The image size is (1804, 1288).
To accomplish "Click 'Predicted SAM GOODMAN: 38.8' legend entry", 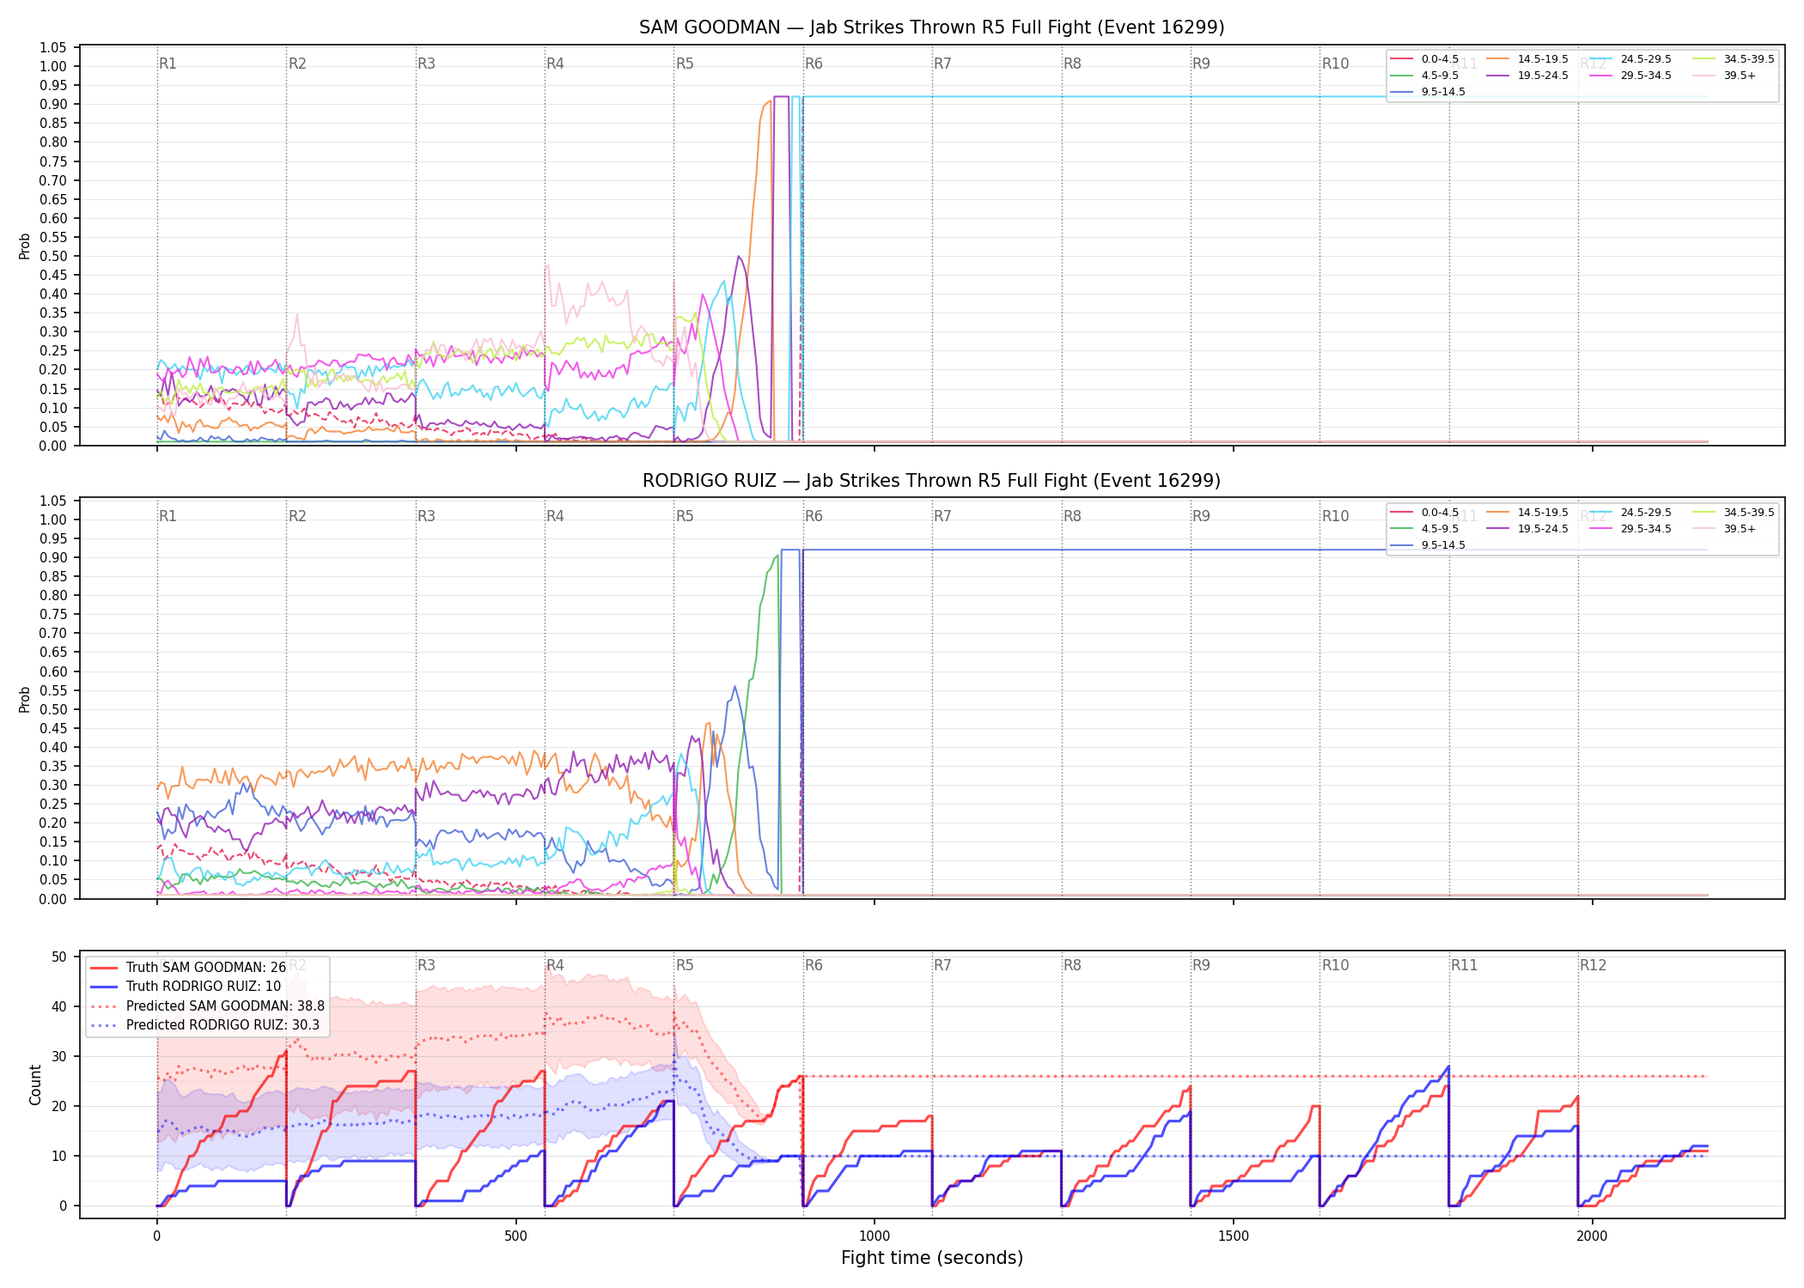I will pos(208,1006).
